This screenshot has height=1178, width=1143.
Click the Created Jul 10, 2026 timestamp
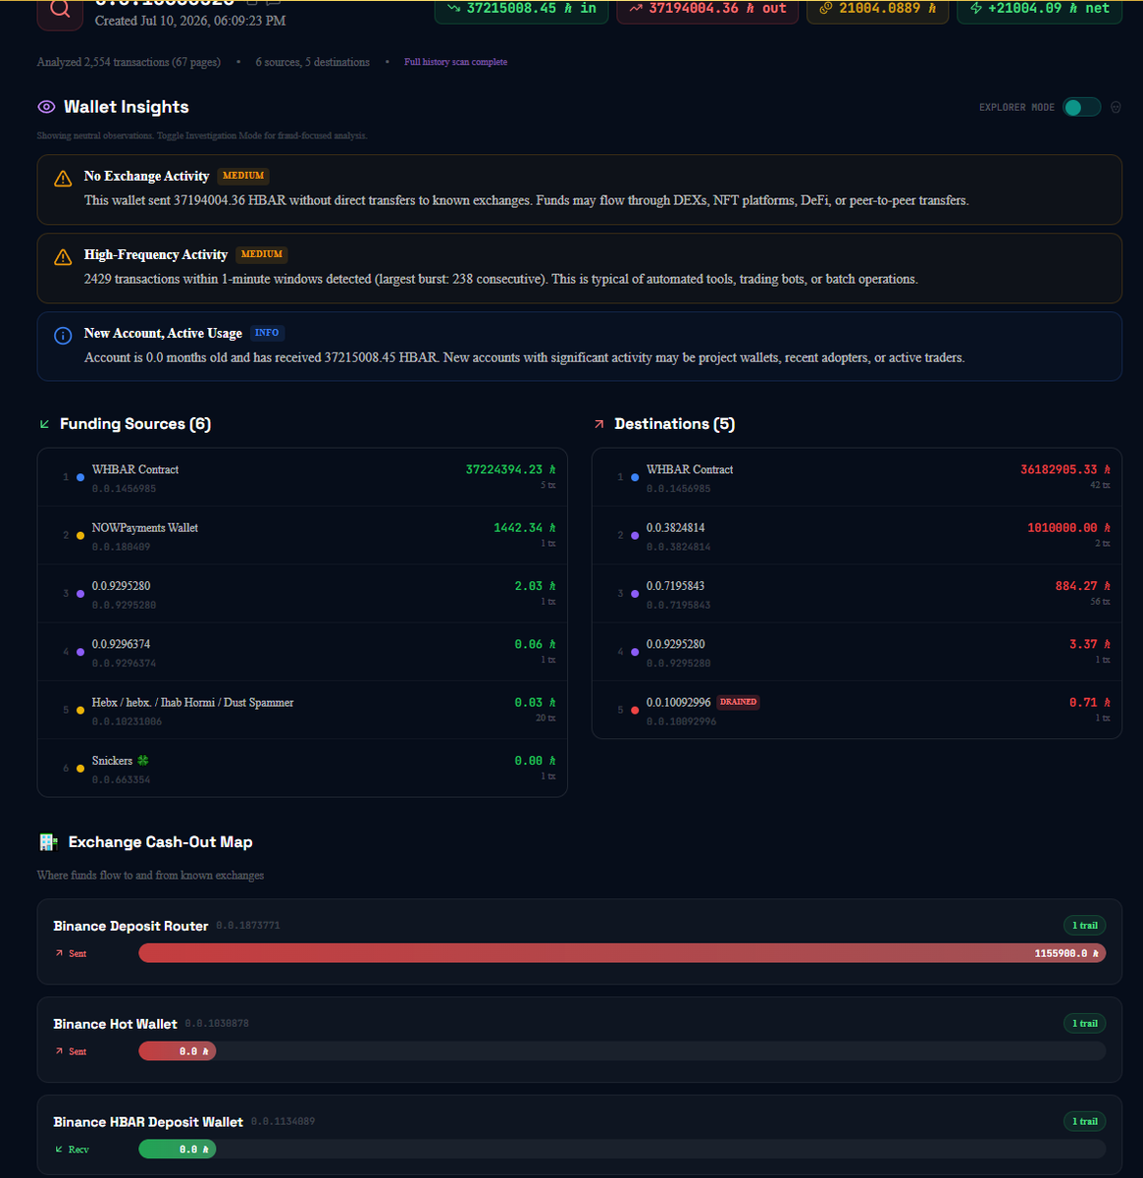190,21
